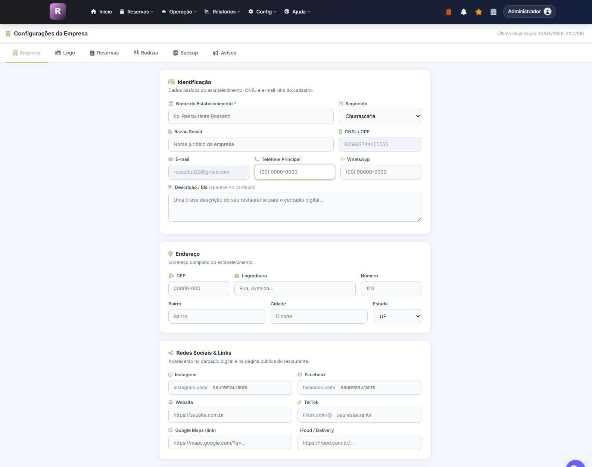Expand the Segmento Churrascaria dropdown
592x467 pixels.
pyautogui.click(x=380, y=116)
